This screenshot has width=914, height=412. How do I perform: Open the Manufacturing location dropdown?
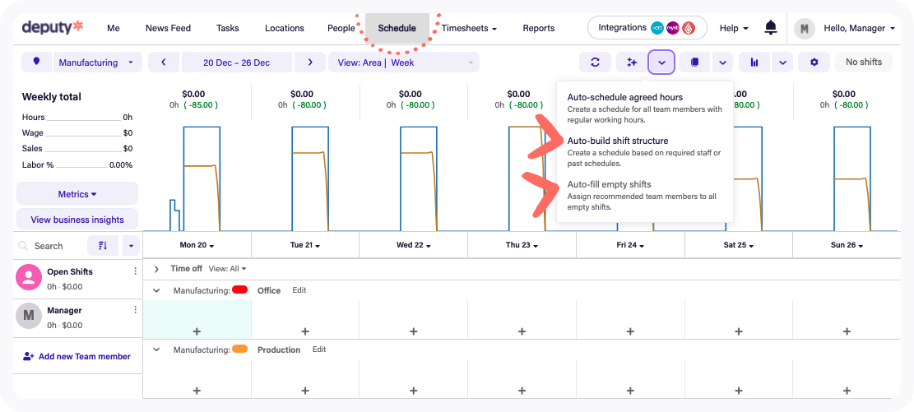(x=97, y=62)
